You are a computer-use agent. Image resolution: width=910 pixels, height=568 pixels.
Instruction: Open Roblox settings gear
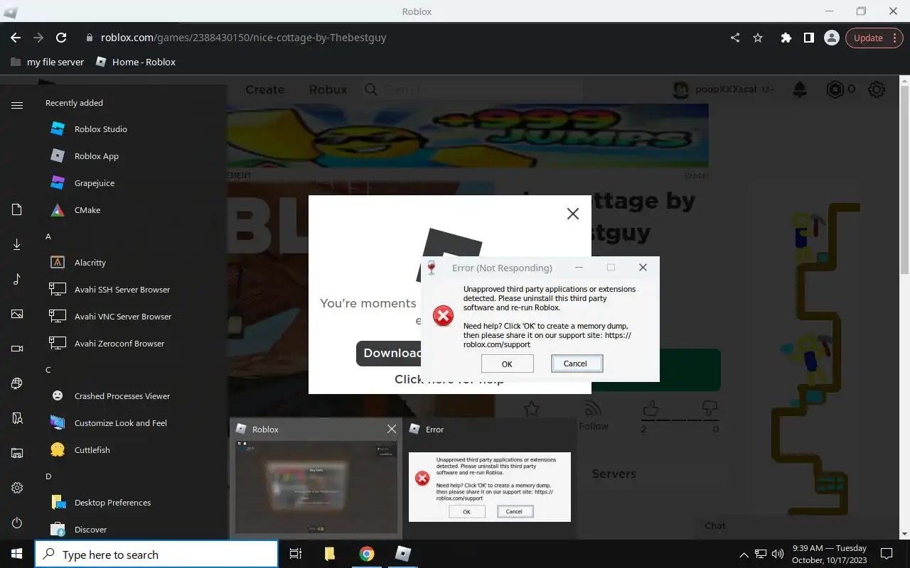(x=877, y=89)
